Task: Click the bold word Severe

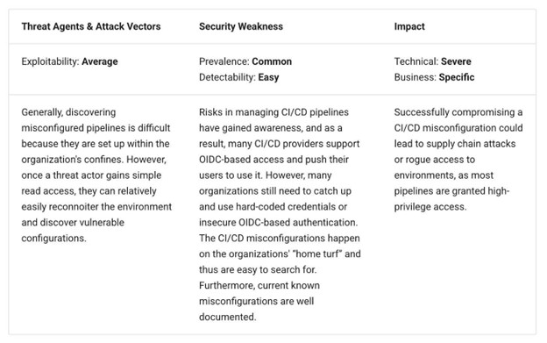Action: (456, 61)
